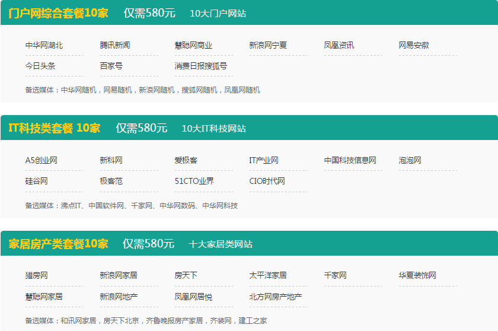Viewport: 498px width, 331px height.
Task: Click the 网易安徽 link
Action: [414, 45]
